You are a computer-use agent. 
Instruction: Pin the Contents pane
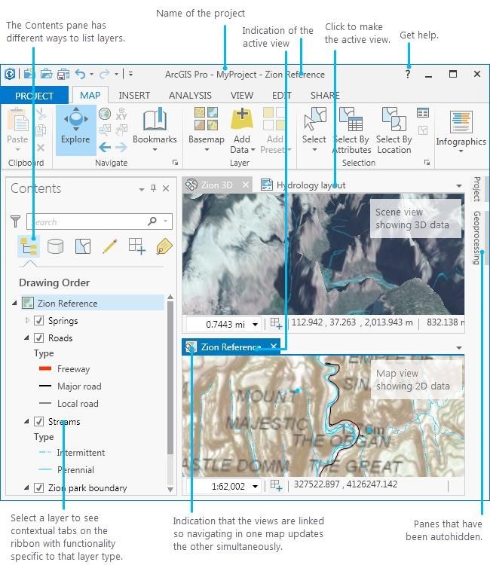click(154, 188)
